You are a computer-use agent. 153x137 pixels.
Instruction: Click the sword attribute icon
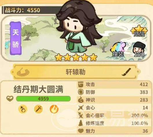(38, 109)
